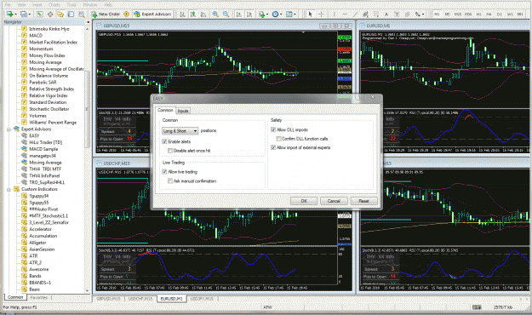The height and width of the screenshot is (315, 532).
Task: Open the Profiles dropdown arrow
Action: 29,14
